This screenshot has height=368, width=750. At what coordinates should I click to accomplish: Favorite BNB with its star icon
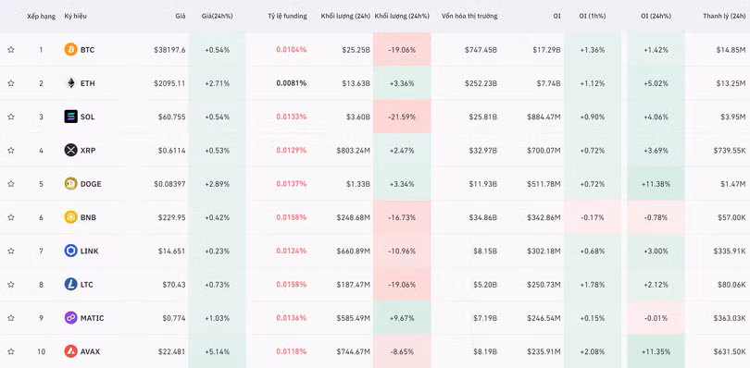tap(10, 217)
